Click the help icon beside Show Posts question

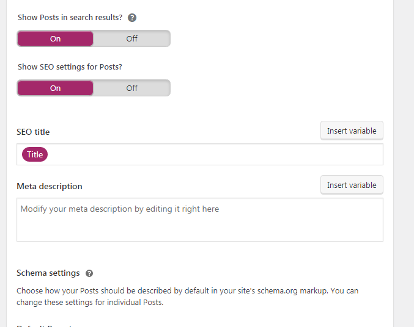click(132, 18)
